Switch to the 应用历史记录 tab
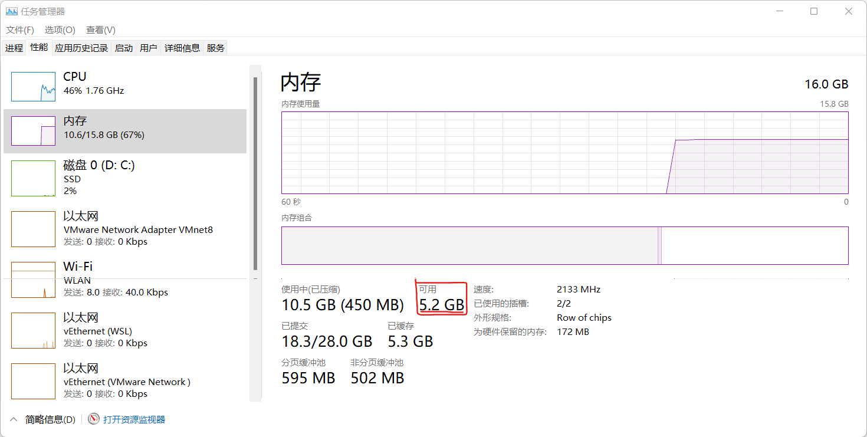This screenshot has height=437, width=867. click(x=81, y=48)
